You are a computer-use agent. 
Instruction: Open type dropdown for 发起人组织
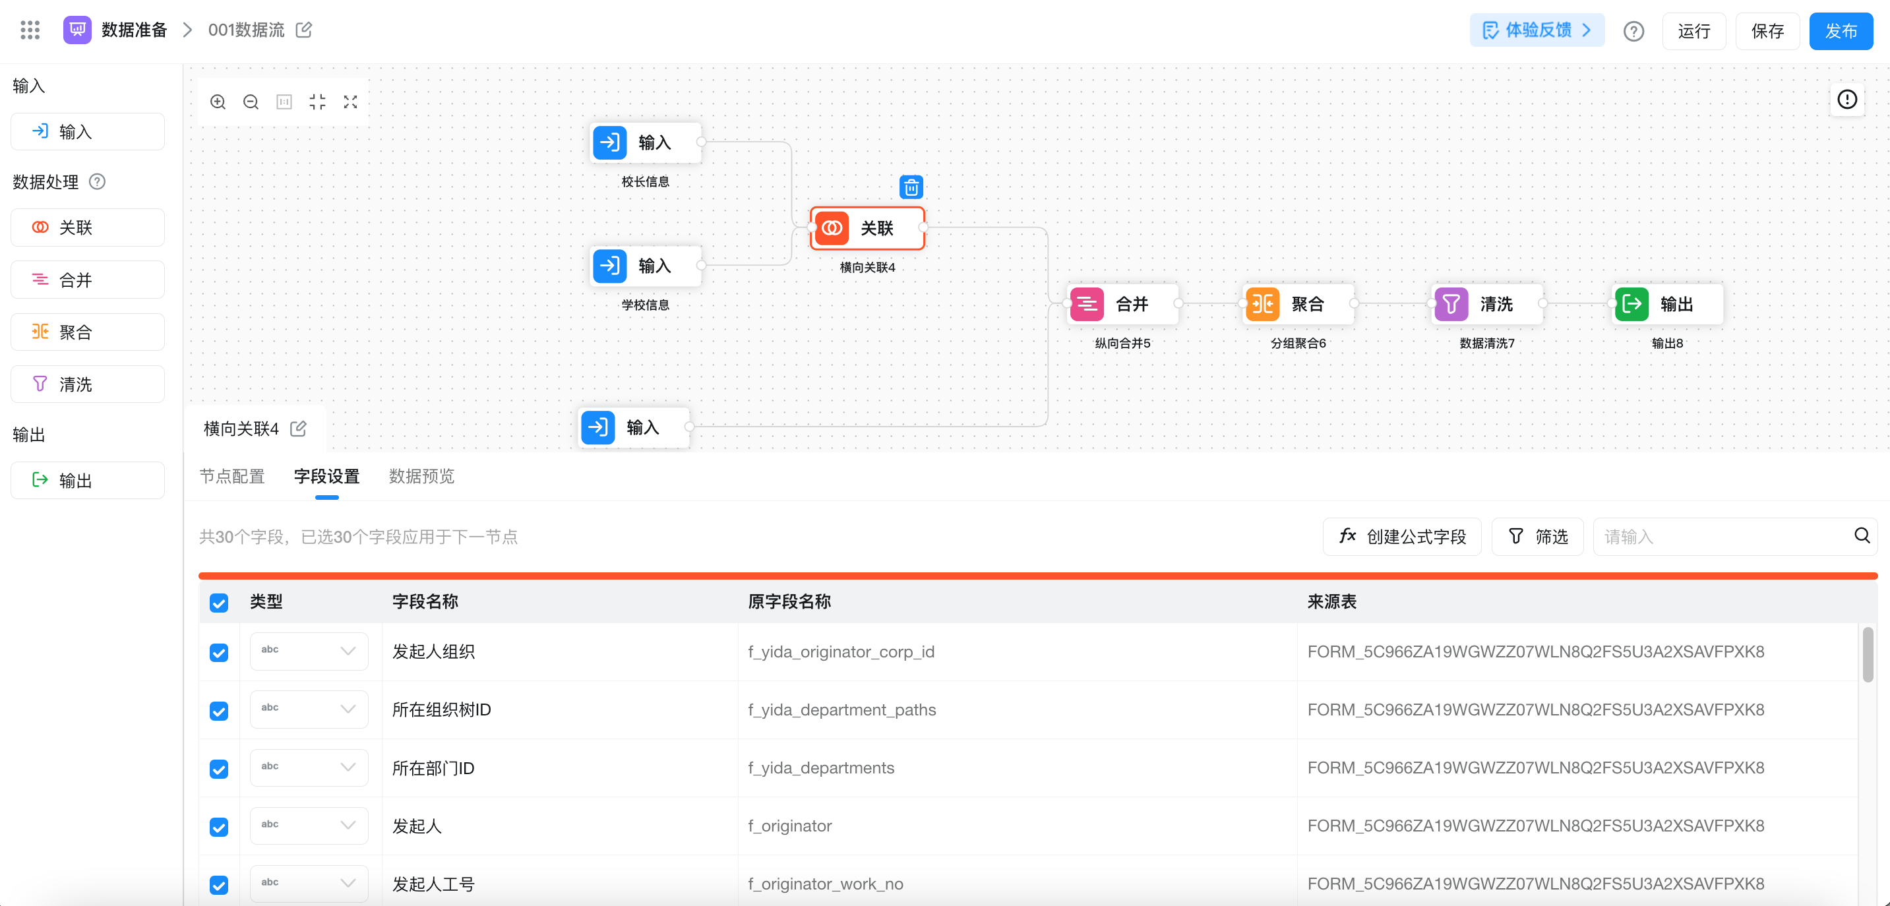[x=309, y=651]
